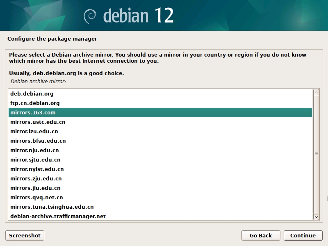The height and width of the screenshot is (246, 328).
Task: Select mirrors.qvq.net.cn from list
Action: tap(36, 198)
